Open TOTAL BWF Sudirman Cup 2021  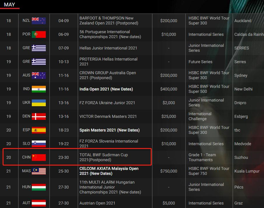104,157
